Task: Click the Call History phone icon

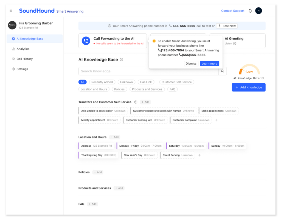Action: click(x=13, y=59)
